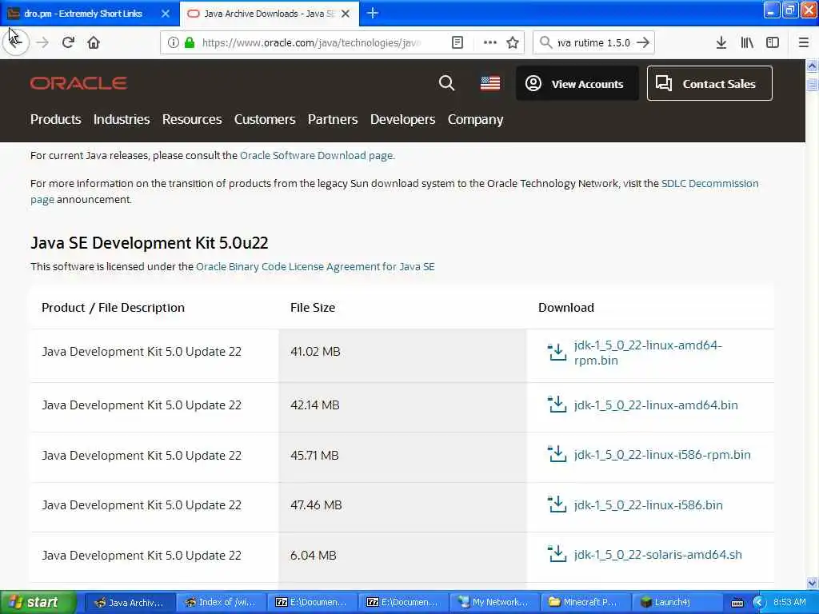Image resolution: width=819 pixels, height=614 pixels.
Task: Open the Library bookmarks and history
Action: coord(747,42)
